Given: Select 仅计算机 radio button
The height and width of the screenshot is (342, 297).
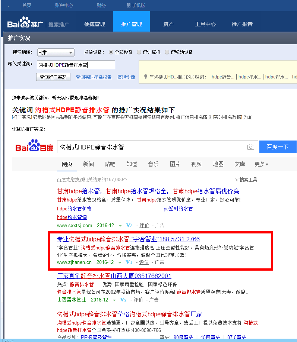Looking at the screenshot, I should tap(139, 52).
